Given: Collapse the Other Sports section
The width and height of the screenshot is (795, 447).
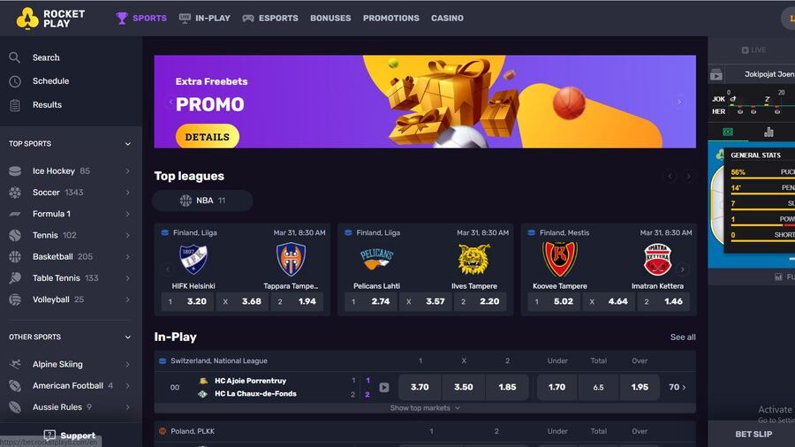Looking at the screenshot, I should click(x=128, y=337).
